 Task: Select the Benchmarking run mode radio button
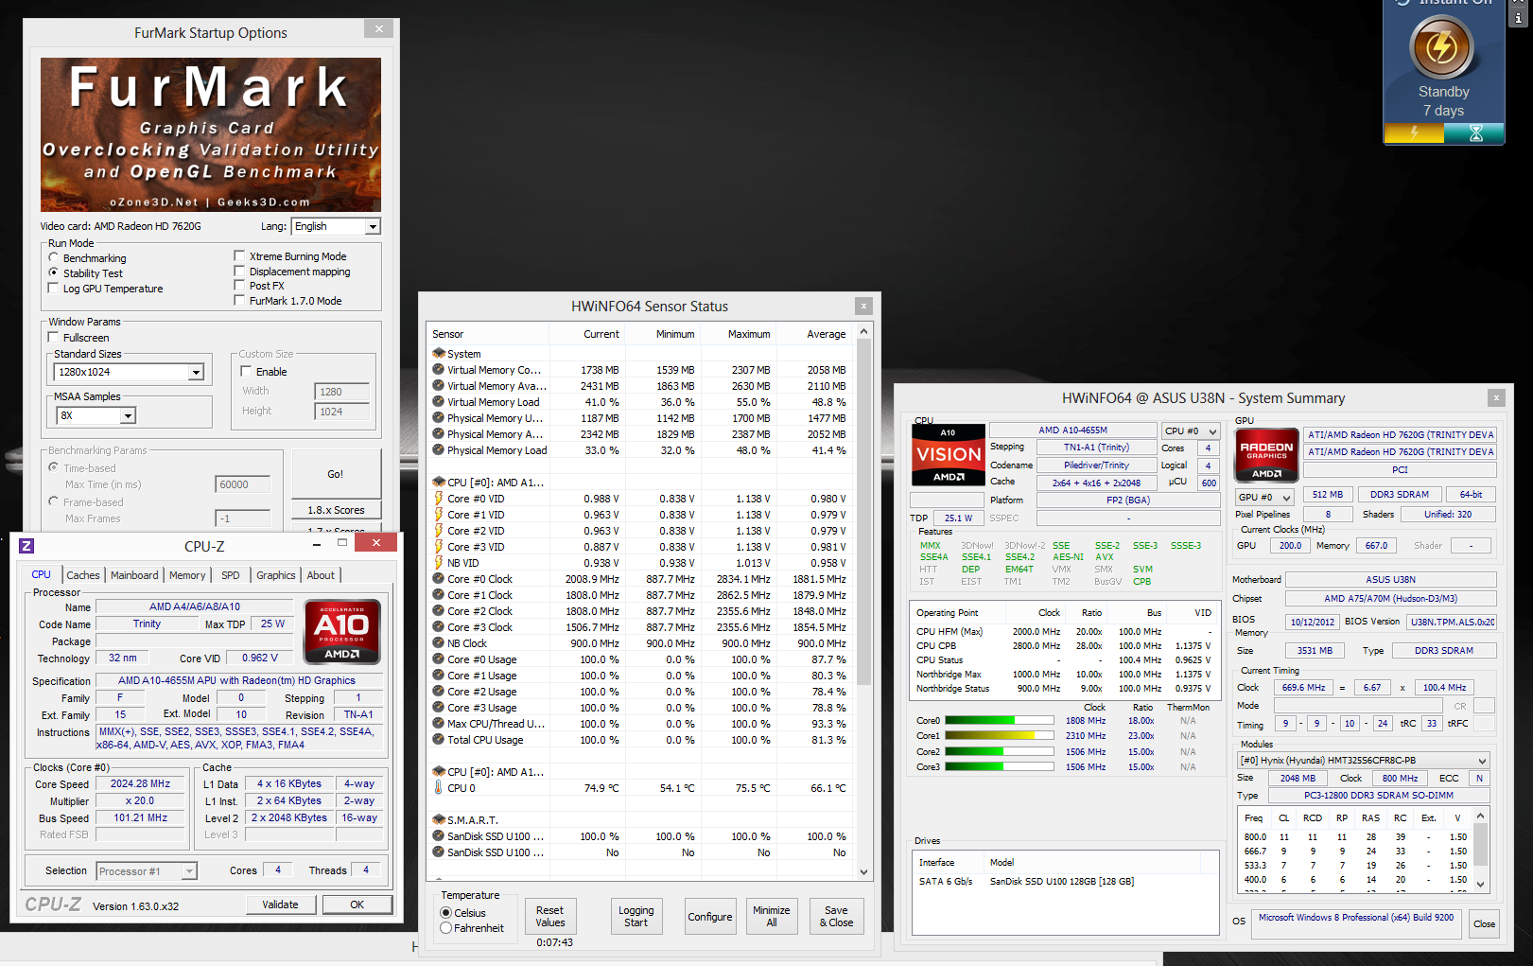(x=54, y=257)
